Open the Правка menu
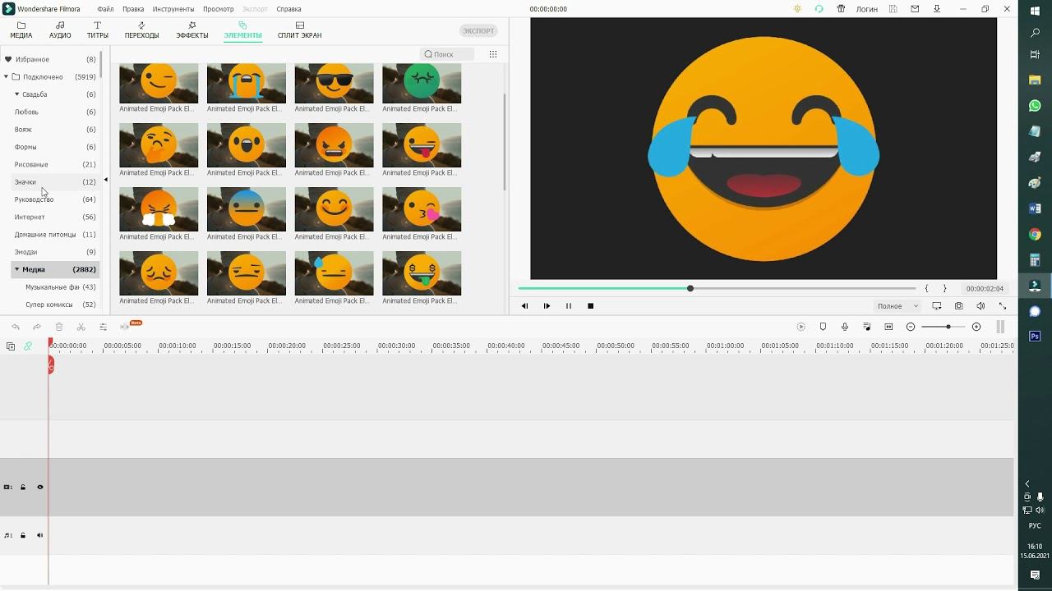The width and height of the screenshot is (1052, 591). (133, 9)
